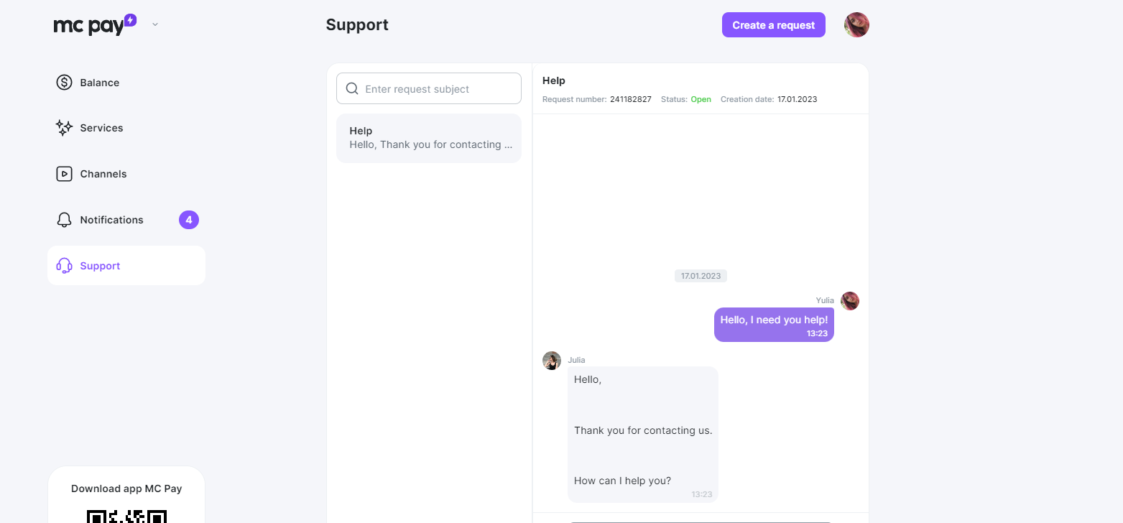
Task: Click the Services sparkle icon
Action: point(64,128)
